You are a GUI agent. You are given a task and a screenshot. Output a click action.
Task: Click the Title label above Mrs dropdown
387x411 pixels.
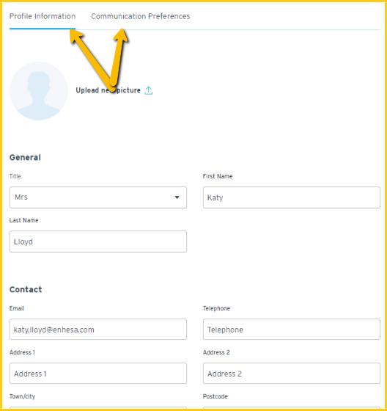click(15, 176)
